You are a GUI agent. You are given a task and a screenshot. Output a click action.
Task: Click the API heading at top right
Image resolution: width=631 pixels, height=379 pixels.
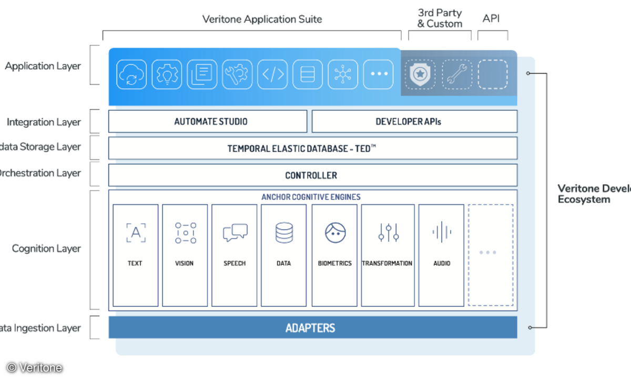tap(491, 19)
